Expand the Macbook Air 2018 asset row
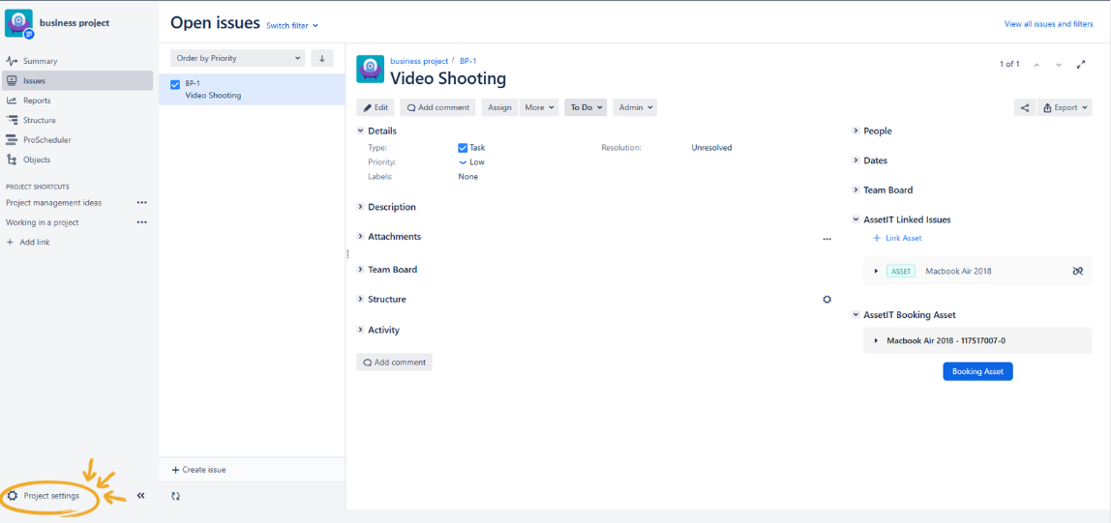The height and width of the screenshot is (523, 1111). point(876,272)
